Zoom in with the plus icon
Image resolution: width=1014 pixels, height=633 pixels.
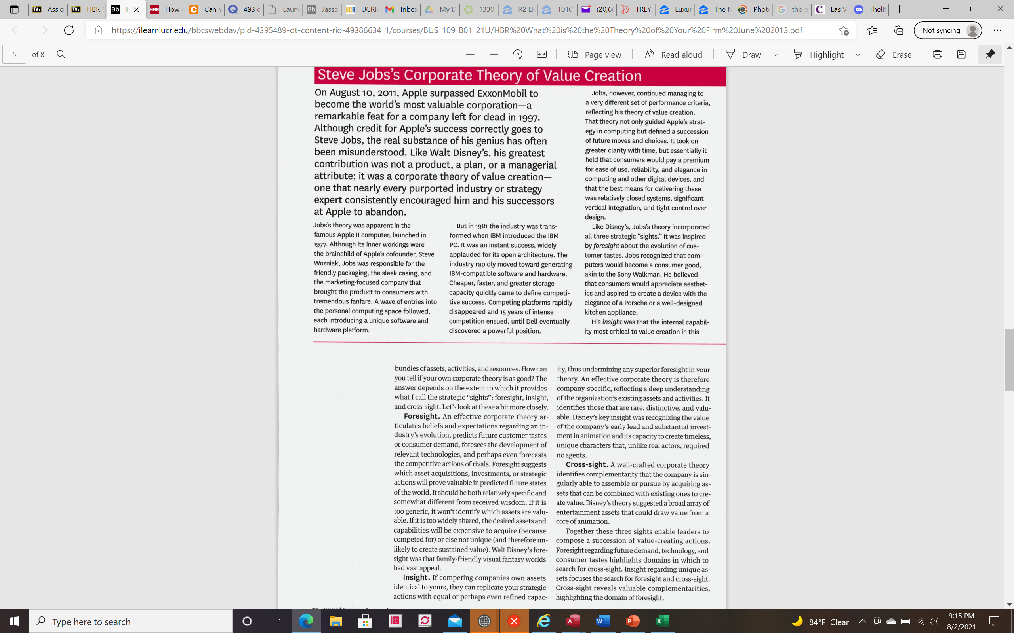coord(494,55)
